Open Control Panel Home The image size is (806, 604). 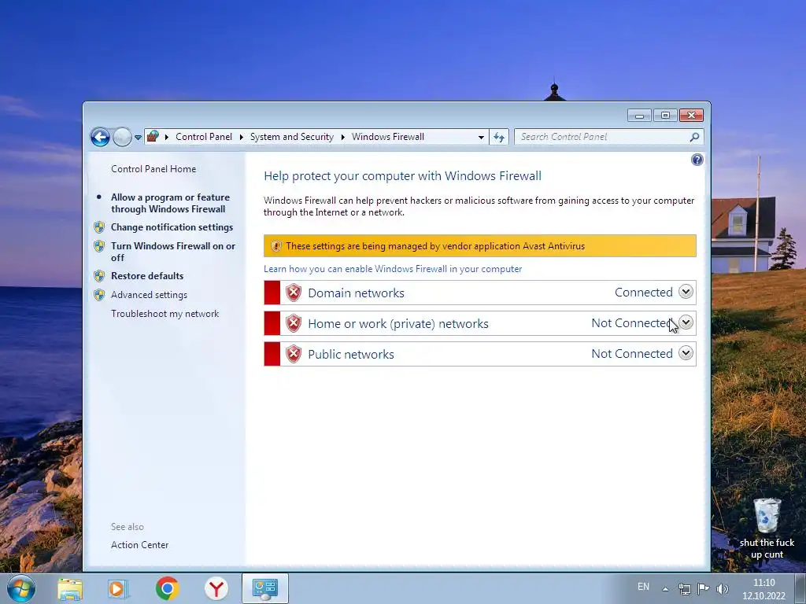coord(153,169)
